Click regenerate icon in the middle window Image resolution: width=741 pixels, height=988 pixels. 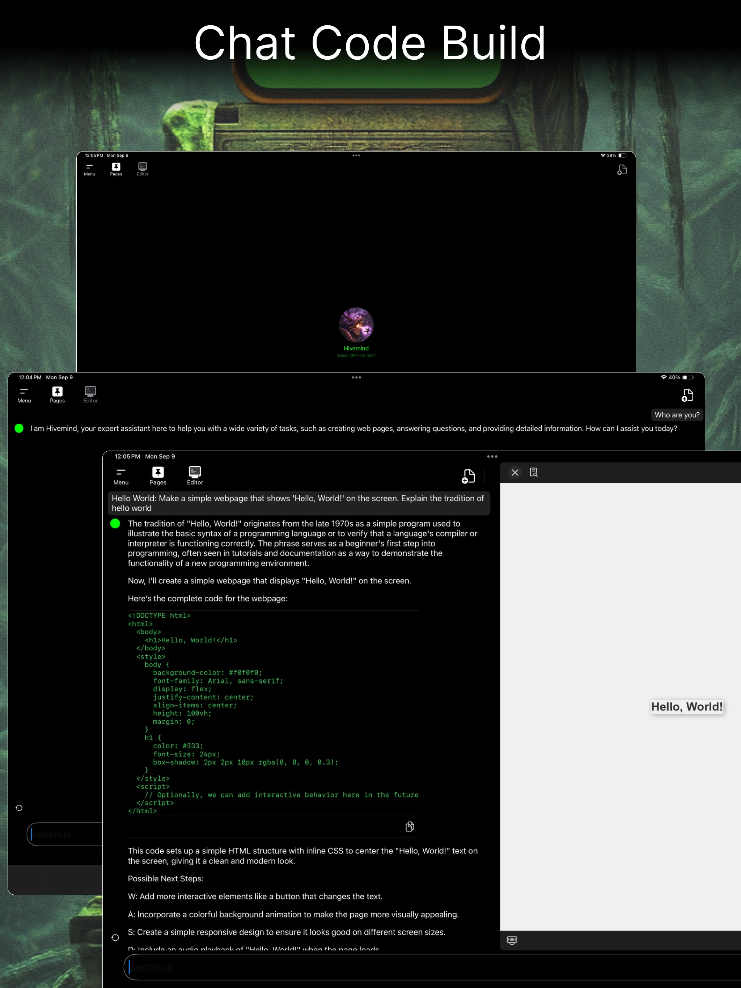click(19, 808)
